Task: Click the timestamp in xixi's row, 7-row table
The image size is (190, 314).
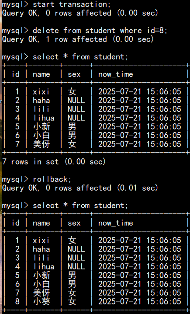Action: pyautogui.click(x=140, y=92)
